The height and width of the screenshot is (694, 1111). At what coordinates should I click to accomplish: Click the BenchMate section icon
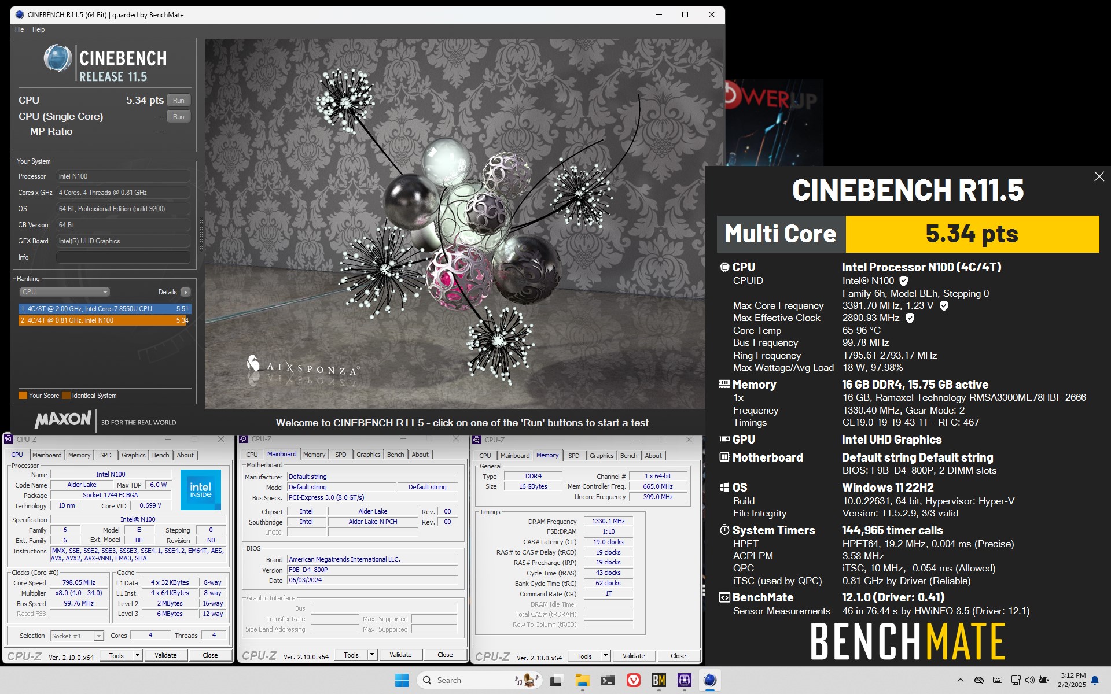point(724,597)
